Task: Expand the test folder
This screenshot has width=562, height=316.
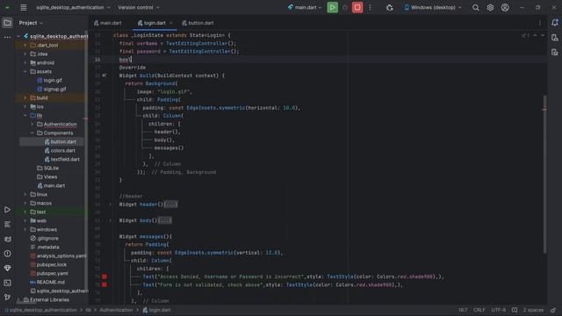Action: pos(25,212)
